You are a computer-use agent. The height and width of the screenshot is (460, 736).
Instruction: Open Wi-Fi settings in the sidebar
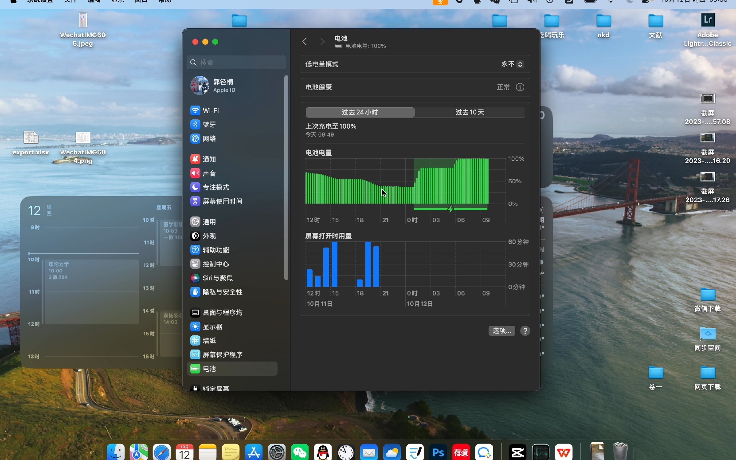pos(232,110)
